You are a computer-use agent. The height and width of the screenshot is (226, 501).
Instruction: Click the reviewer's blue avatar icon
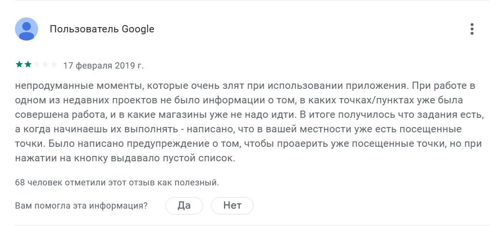[27, 29]
